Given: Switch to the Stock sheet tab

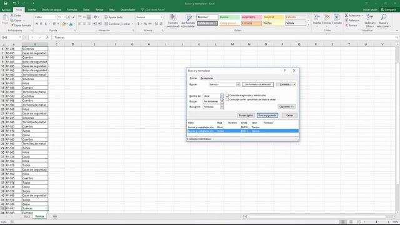Looking at the screenshot, I should point(27,216).
